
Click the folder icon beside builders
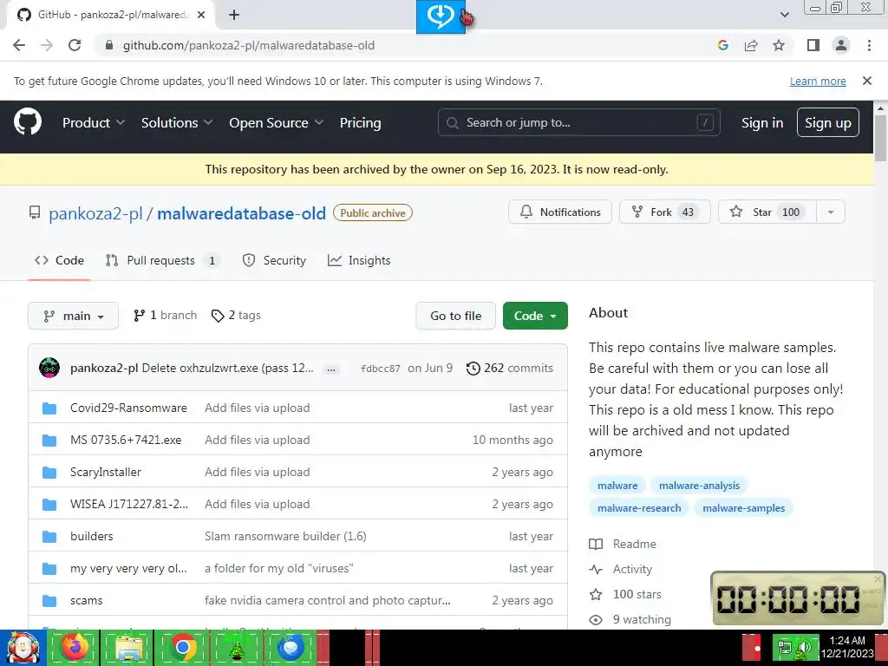coord(49,536)
